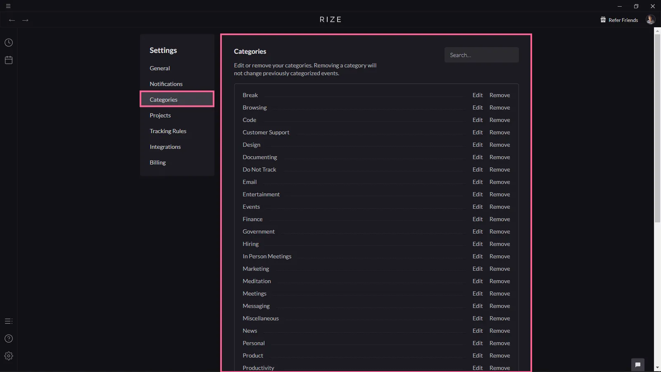Click the page vertical scrollbar thumb

click(x=657, y=128)
